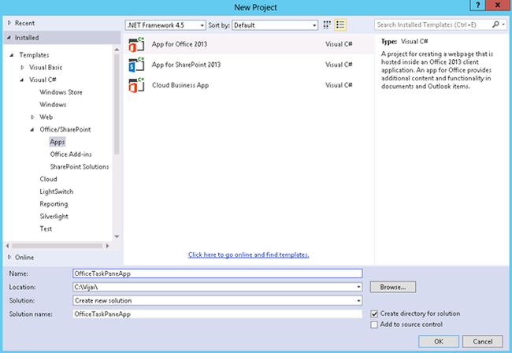Select the LightSwitch tree item

(x=57, y=191)
